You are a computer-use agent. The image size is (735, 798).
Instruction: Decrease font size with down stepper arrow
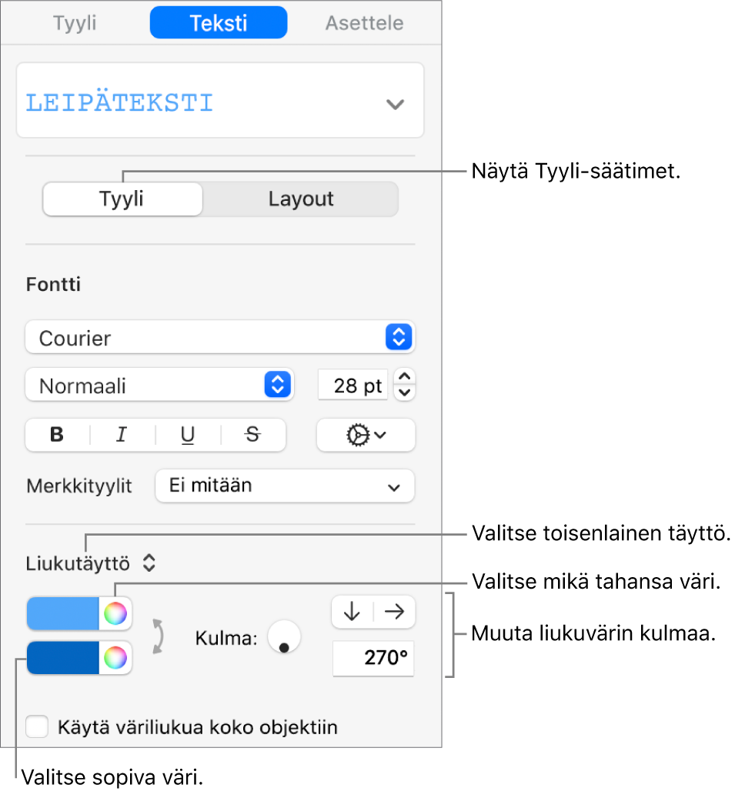coord(405,392)
